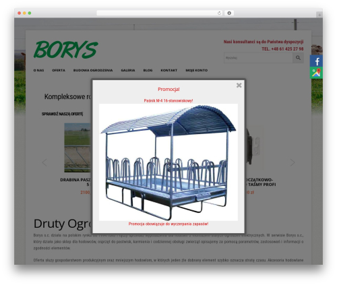Screen dimensions: 337x285
Task: Click the macOS yellow minimize dot
Action: coord(24,13)
